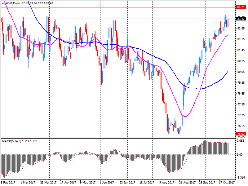The image size is (248, 186).
Task: Click the -3.314 MACD scale value
Action: [x=241, y=178]
